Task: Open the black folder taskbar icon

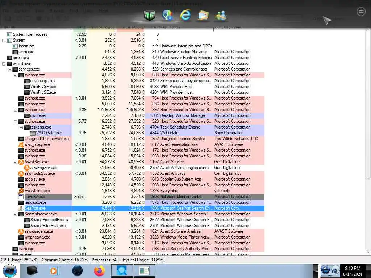Action: click(x=32, y=271)
